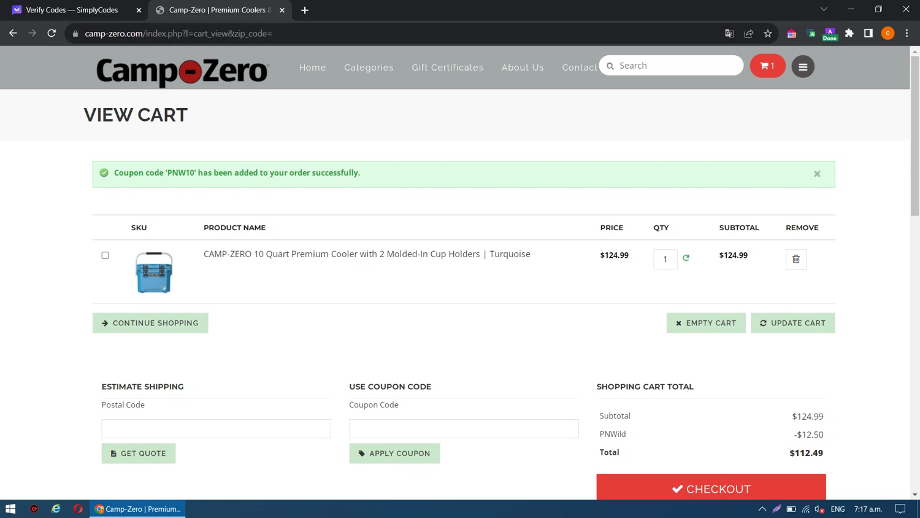Screen dimensions: 920x518
Task: Open the Chrome profile avatar
Action: [x=887, y=33]
